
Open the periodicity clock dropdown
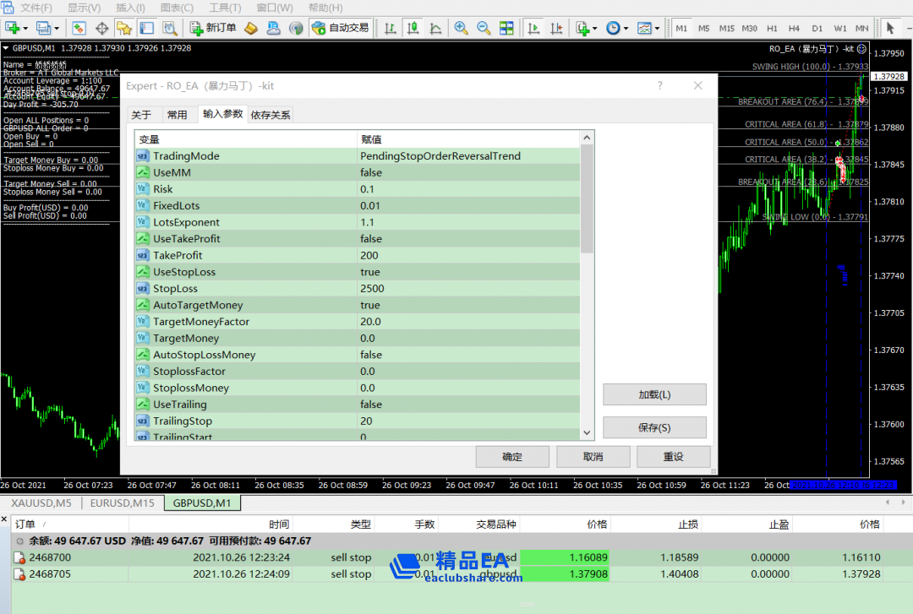coord(626,28)
